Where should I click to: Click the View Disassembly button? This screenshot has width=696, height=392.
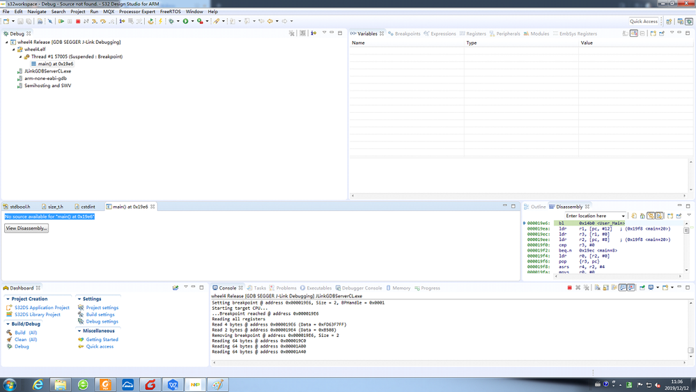coord(26,228)
